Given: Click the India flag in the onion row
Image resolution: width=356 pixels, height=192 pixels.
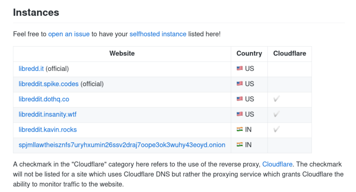Looking at the screenshot, I should (x=240, y=145).
